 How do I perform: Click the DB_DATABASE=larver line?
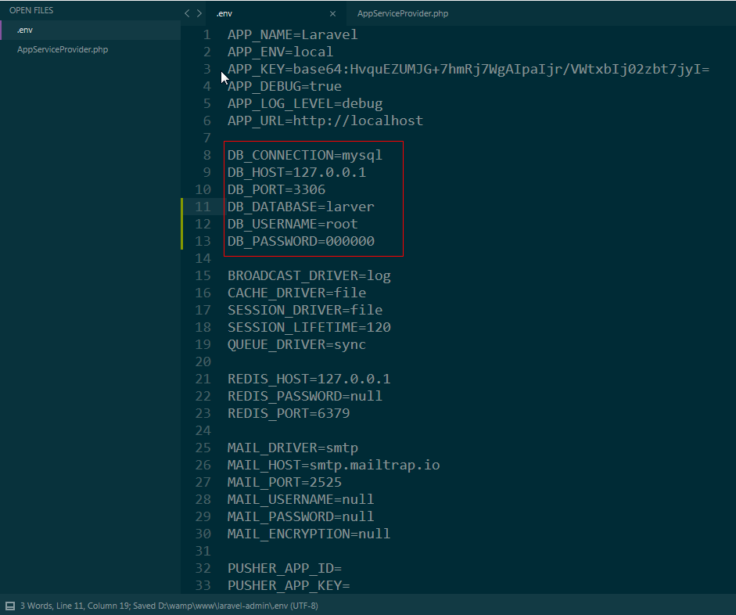pyautogui.click(x=301, y=207)
